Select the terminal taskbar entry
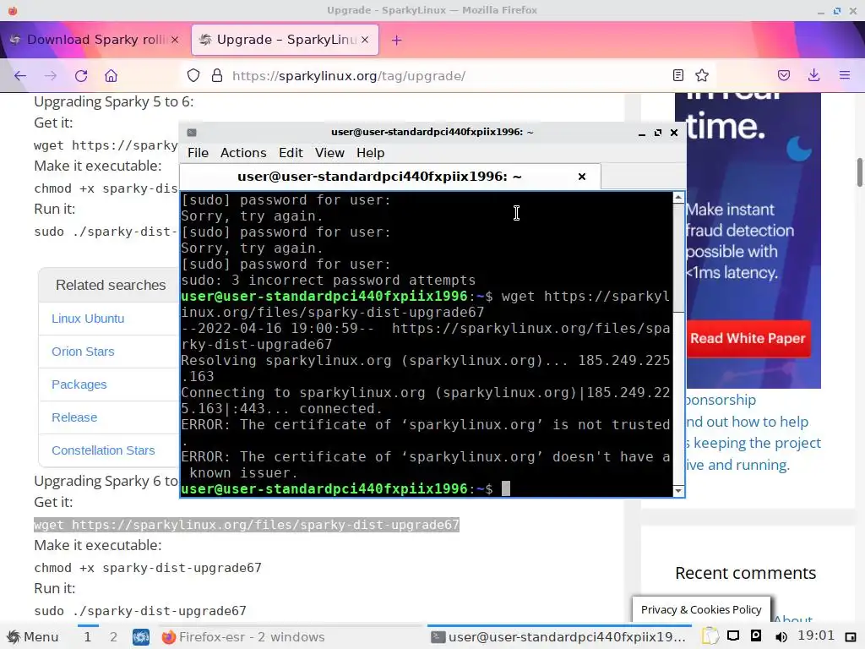 (558, 637)
